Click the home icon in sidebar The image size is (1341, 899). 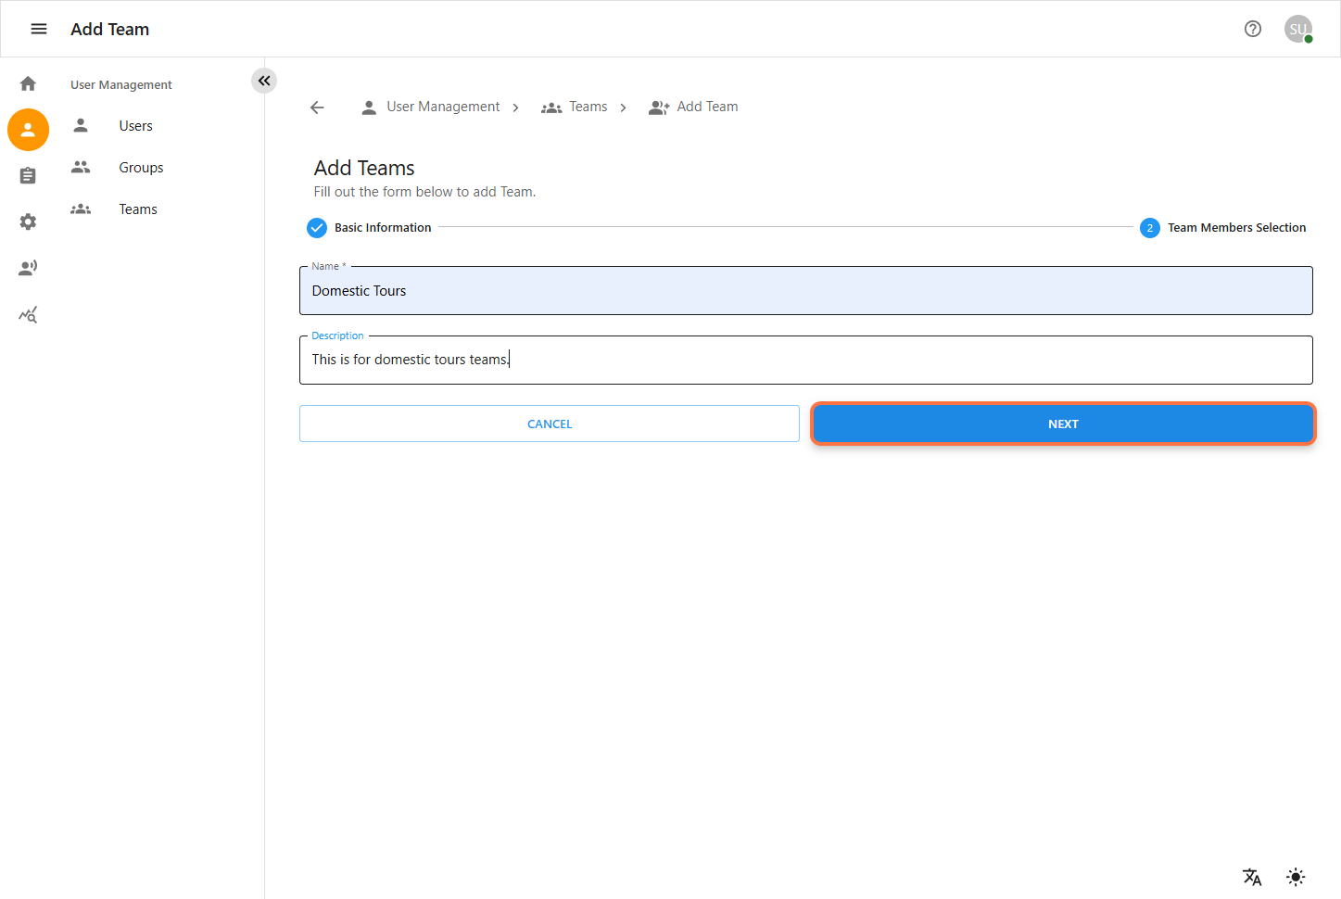(x=28, y=83)
